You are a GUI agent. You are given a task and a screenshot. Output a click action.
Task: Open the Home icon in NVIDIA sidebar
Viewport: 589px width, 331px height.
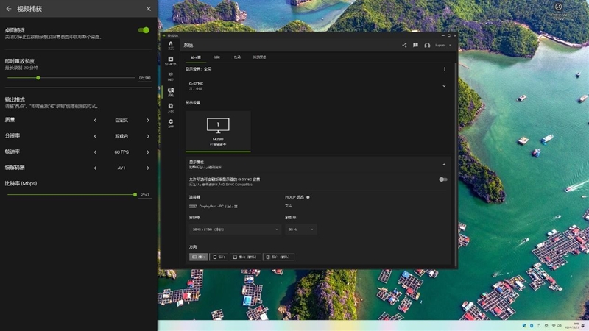(171, 44)
